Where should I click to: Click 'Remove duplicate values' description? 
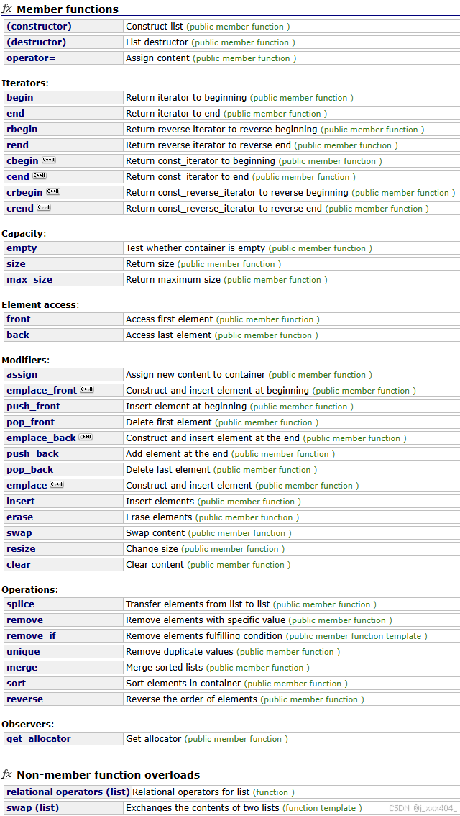[x=180, y=652]
